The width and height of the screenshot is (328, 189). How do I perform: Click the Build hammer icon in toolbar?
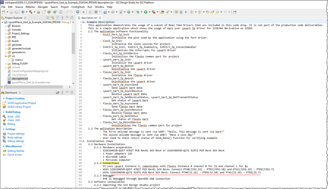[31, 12]
